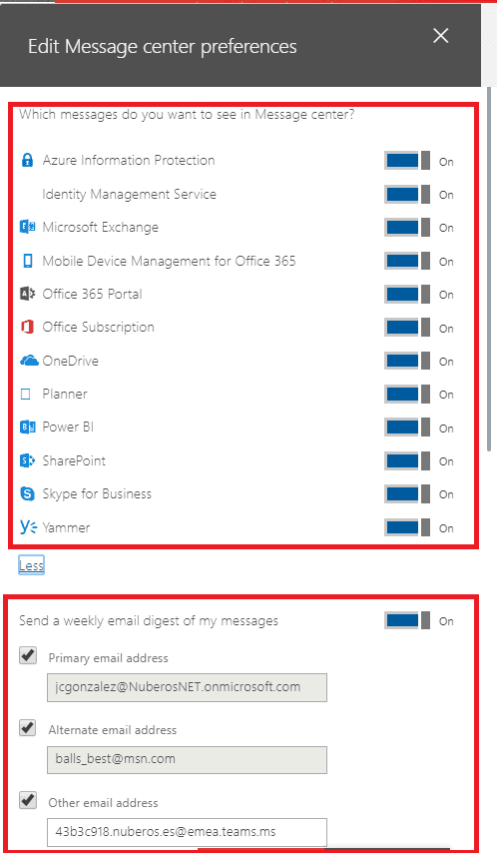
Task: Click the Azure Information Protection lock icon
Action: (x=27, y=160)
